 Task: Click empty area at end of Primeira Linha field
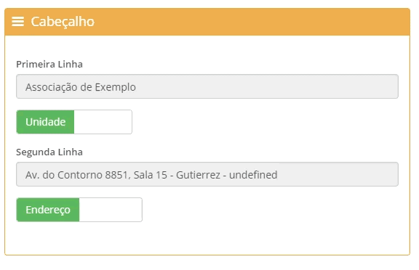(x=267, y=86)
